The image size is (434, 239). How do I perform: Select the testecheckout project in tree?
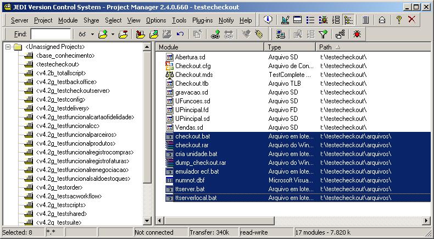pos(57,64)
